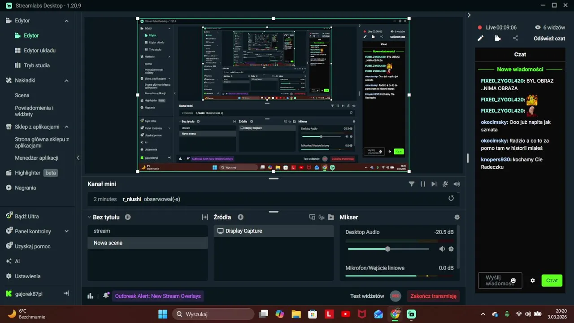Open Strona główna sklepu z aplikacjami
This screenshot has width=574, height=323.
42,142
